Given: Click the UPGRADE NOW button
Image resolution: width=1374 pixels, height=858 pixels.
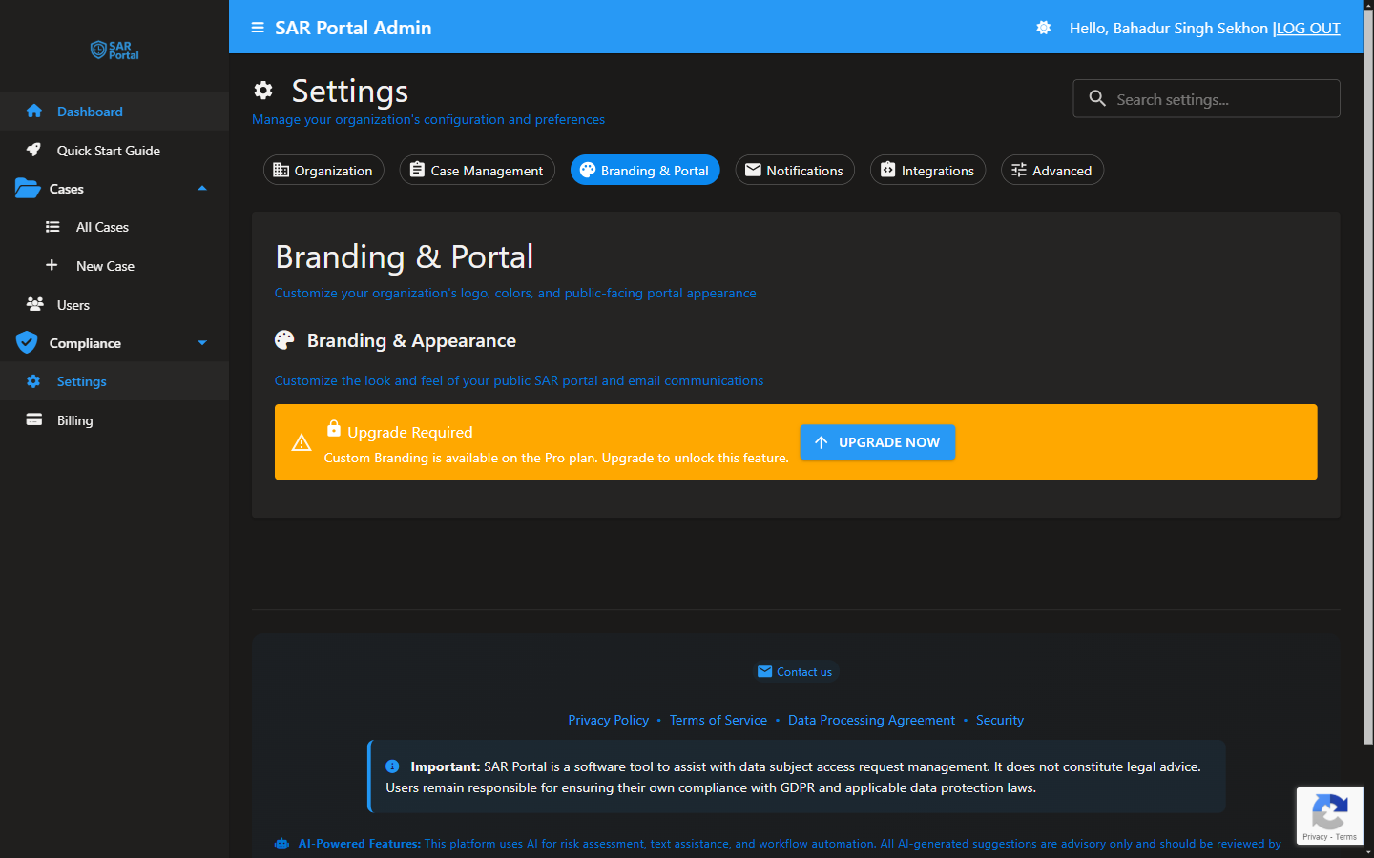Looking at the screenshot, I should 877,441.
